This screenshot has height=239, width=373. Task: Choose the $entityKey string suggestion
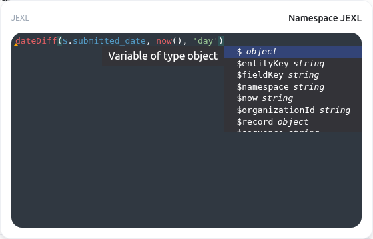point(292,64)
